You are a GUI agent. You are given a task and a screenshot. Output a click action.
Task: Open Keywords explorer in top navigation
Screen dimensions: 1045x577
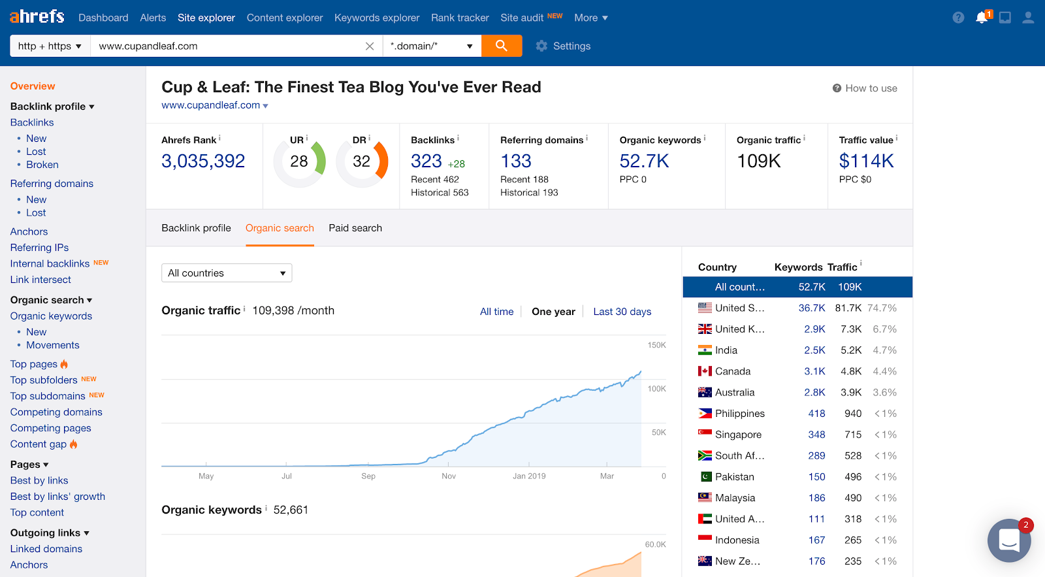(377, 18)
